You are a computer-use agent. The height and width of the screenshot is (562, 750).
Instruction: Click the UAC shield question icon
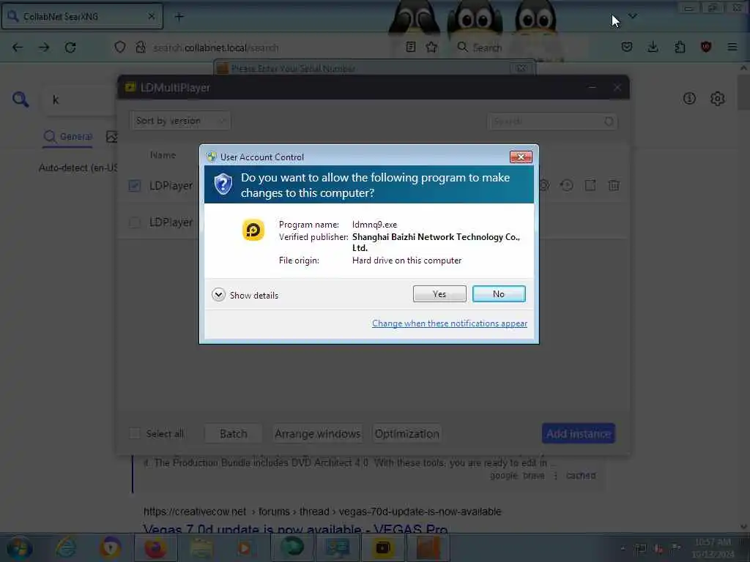223,184
